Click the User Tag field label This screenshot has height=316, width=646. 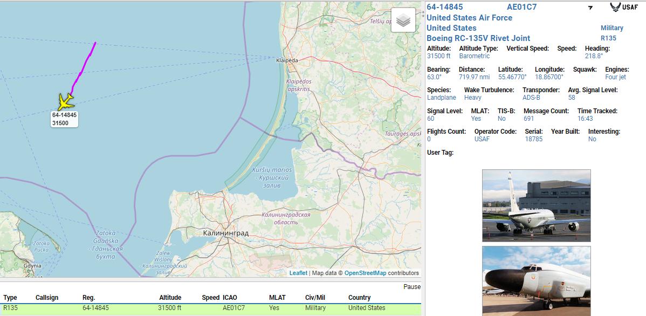pyautogui.click(x=441, y=153)
